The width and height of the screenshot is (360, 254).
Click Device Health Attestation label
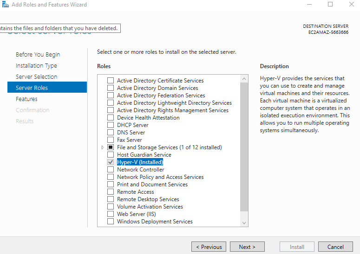pyautogui.click(x=148, y=118)
